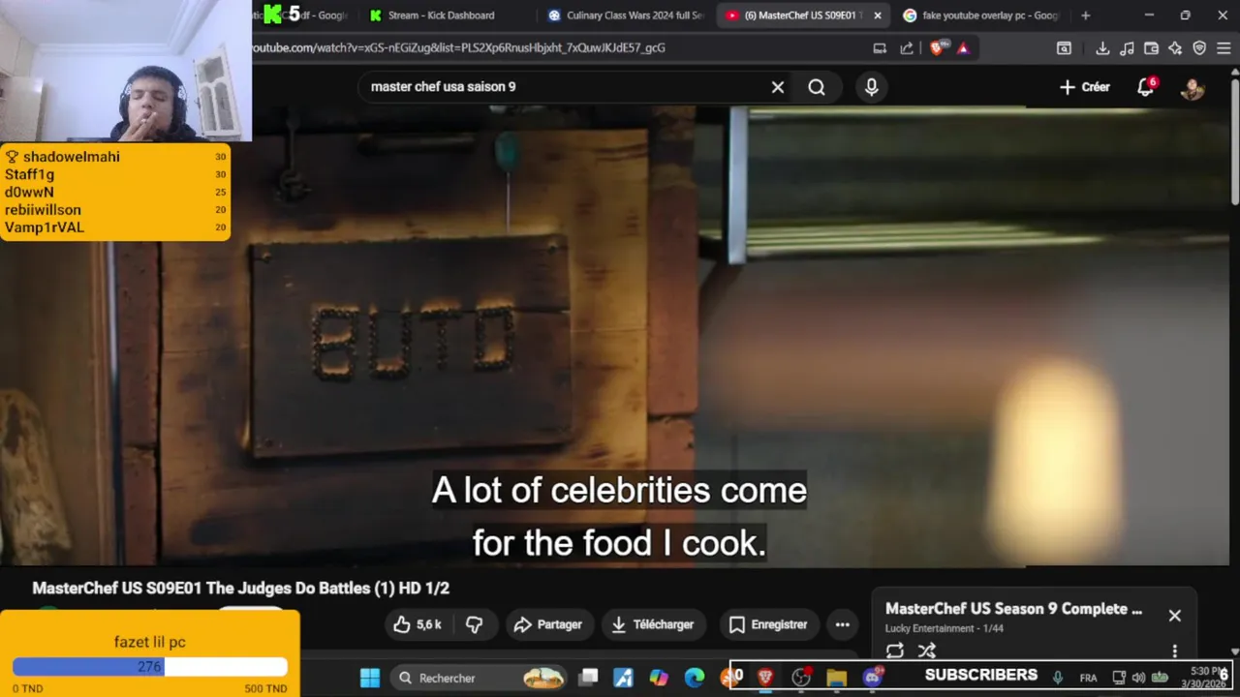Click the volume speaker tray icon
The width and height of the screenshot is (1240, 697).
pyautogui.click(x=1138, y=678)
